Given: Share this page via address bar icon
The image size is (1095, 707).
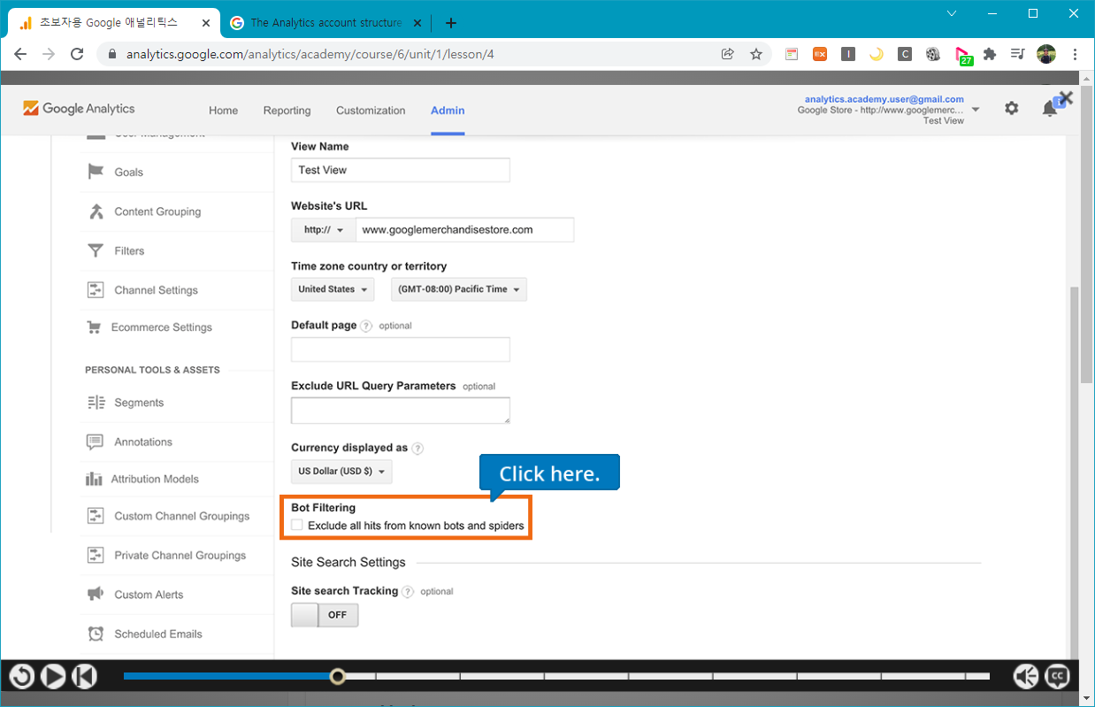Looking at the screenshot, I should [728, 54].
